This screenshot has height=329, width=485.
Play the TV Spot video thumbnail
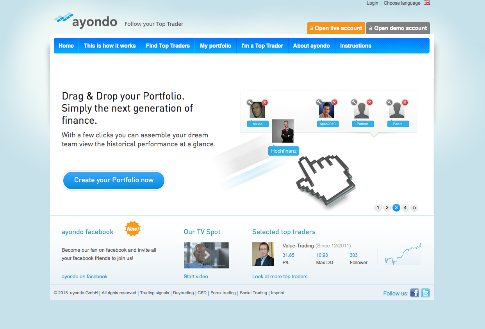pos(206,255)
